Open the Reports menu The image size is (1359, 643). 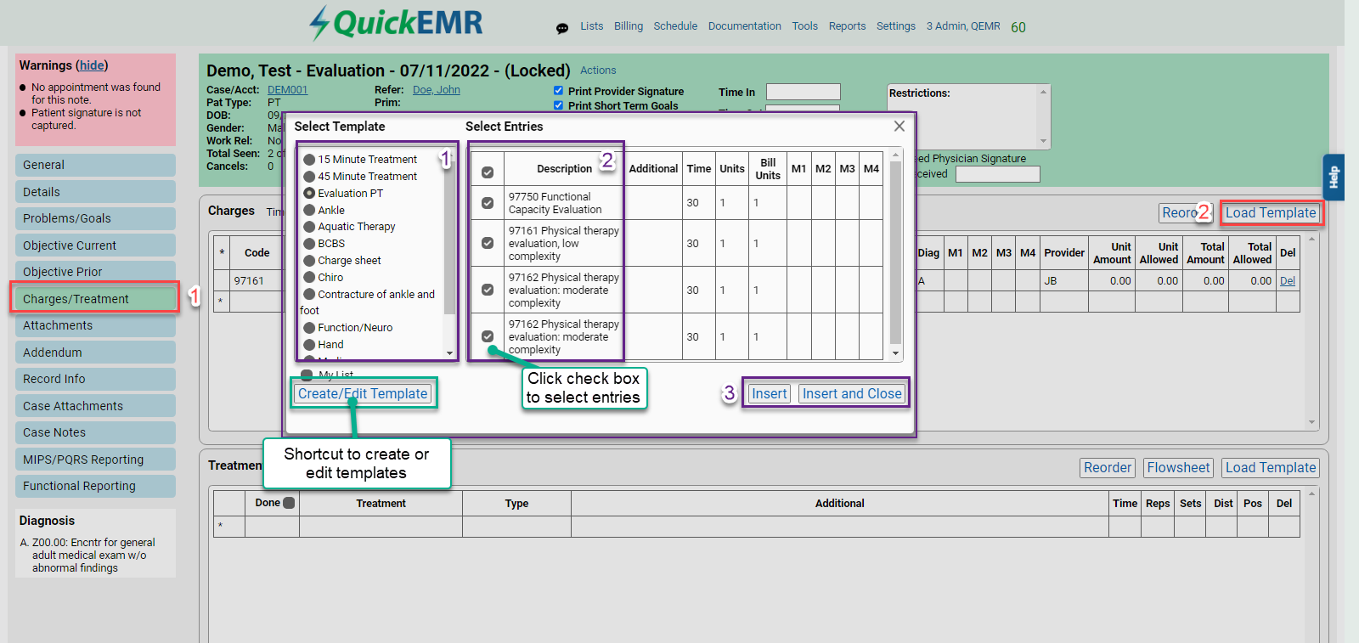848,26
